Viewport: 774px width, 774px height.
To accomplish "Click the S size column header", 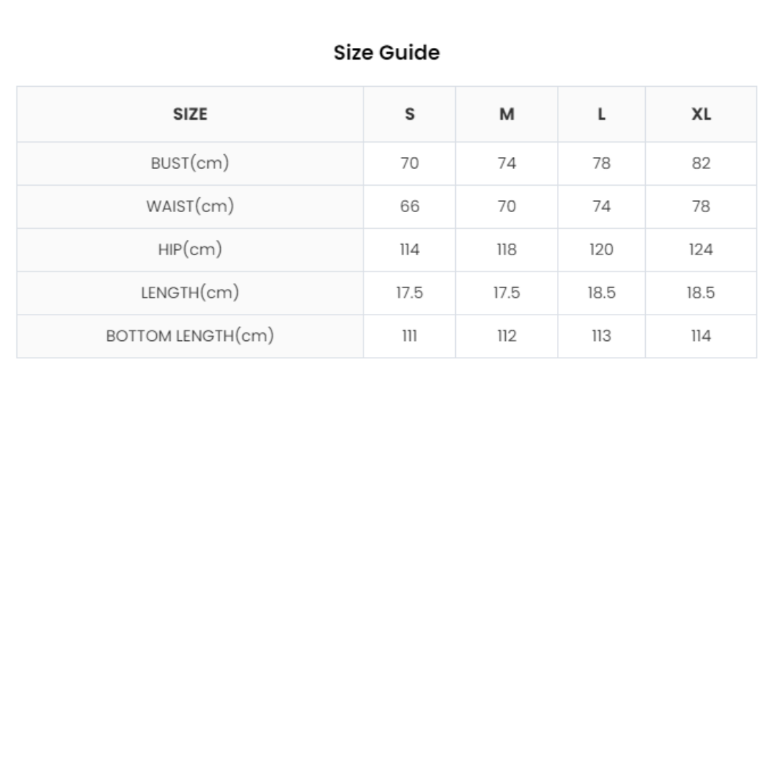I will (409, 114).
